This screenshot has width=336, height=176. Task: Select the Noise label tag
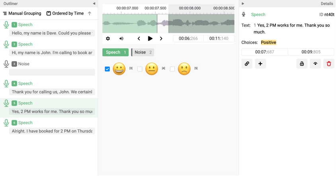click(143, 52)
